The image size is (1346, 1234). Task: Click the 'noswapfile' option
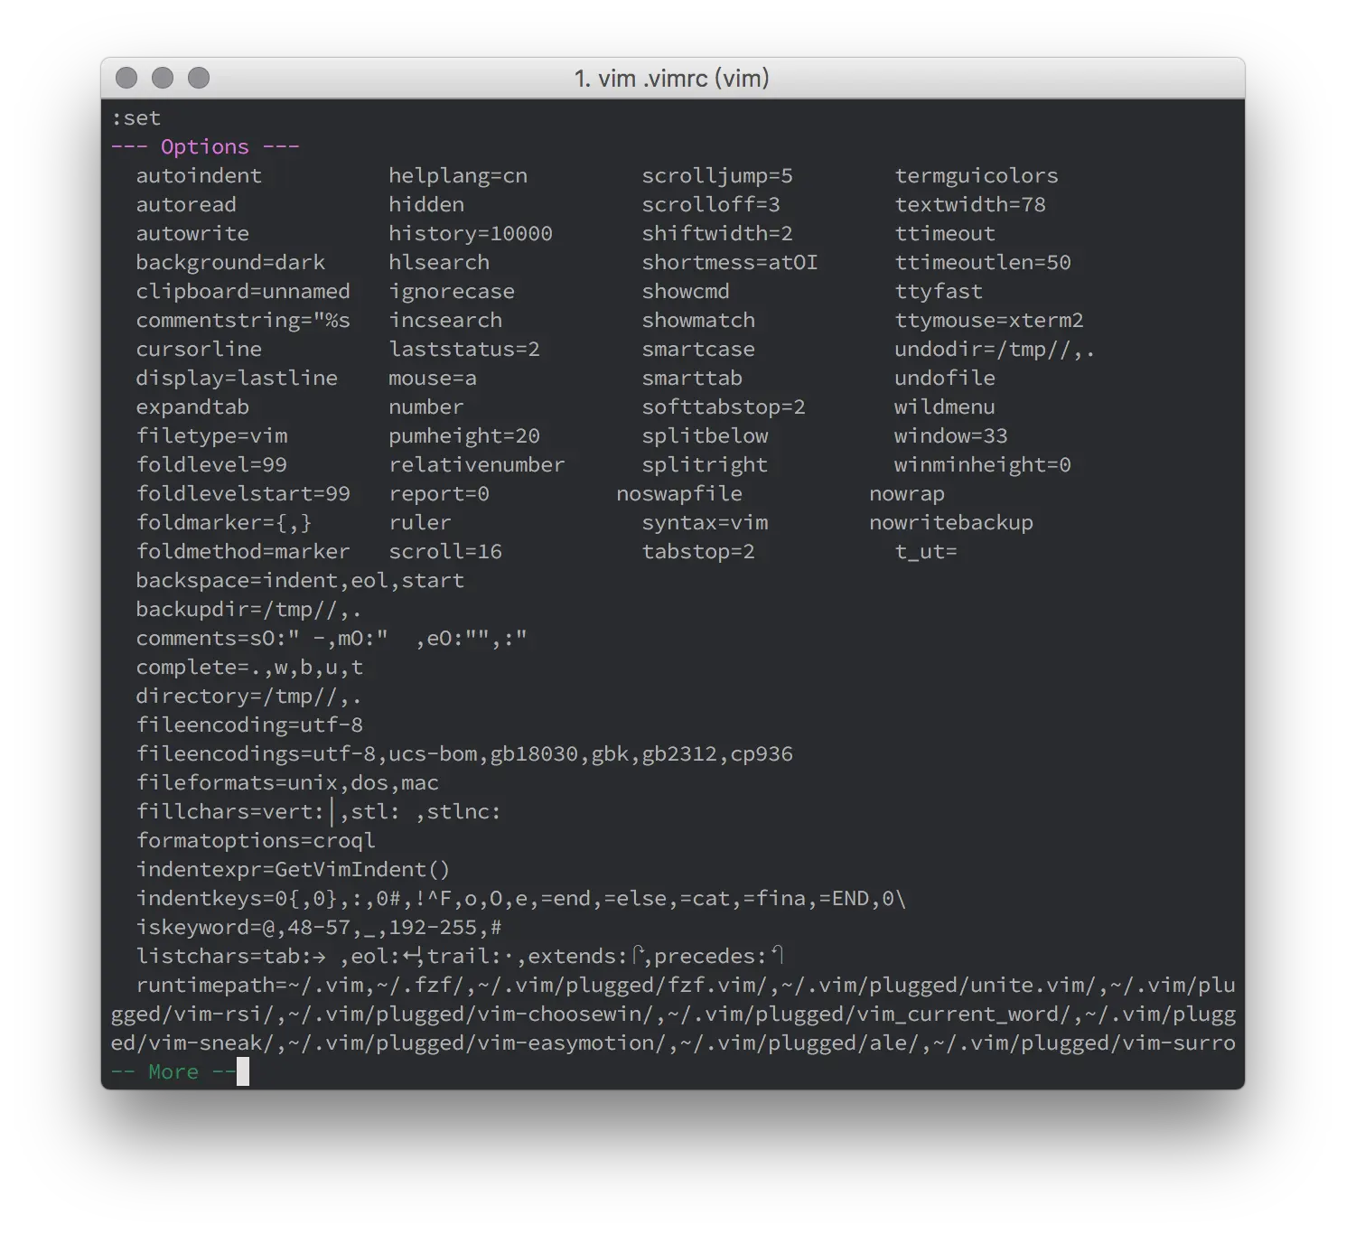point(679,494)
